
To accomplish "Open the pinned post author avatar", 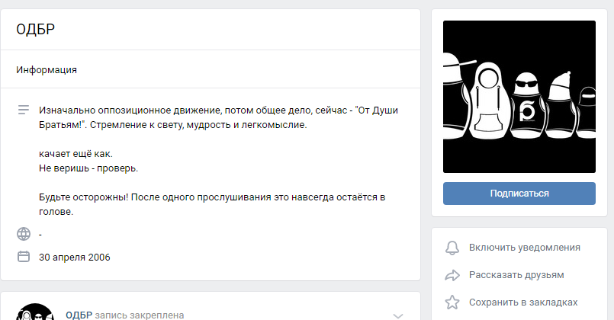I will [35, 312].
